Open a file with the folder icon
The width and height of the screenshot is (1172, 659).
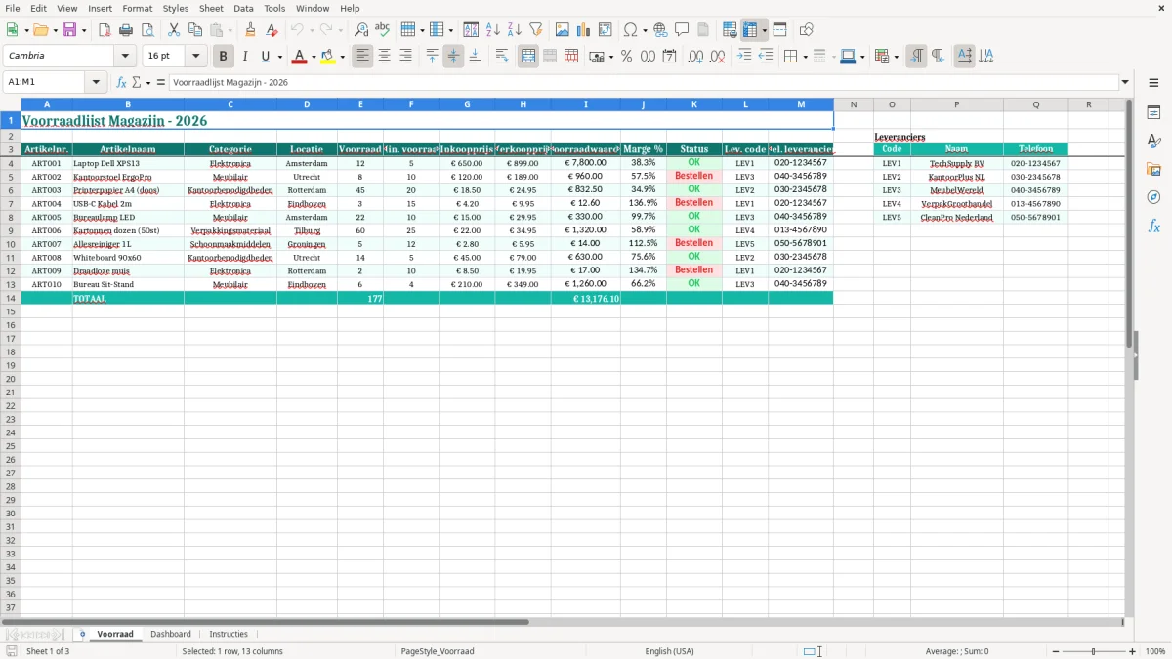point(40,30)
